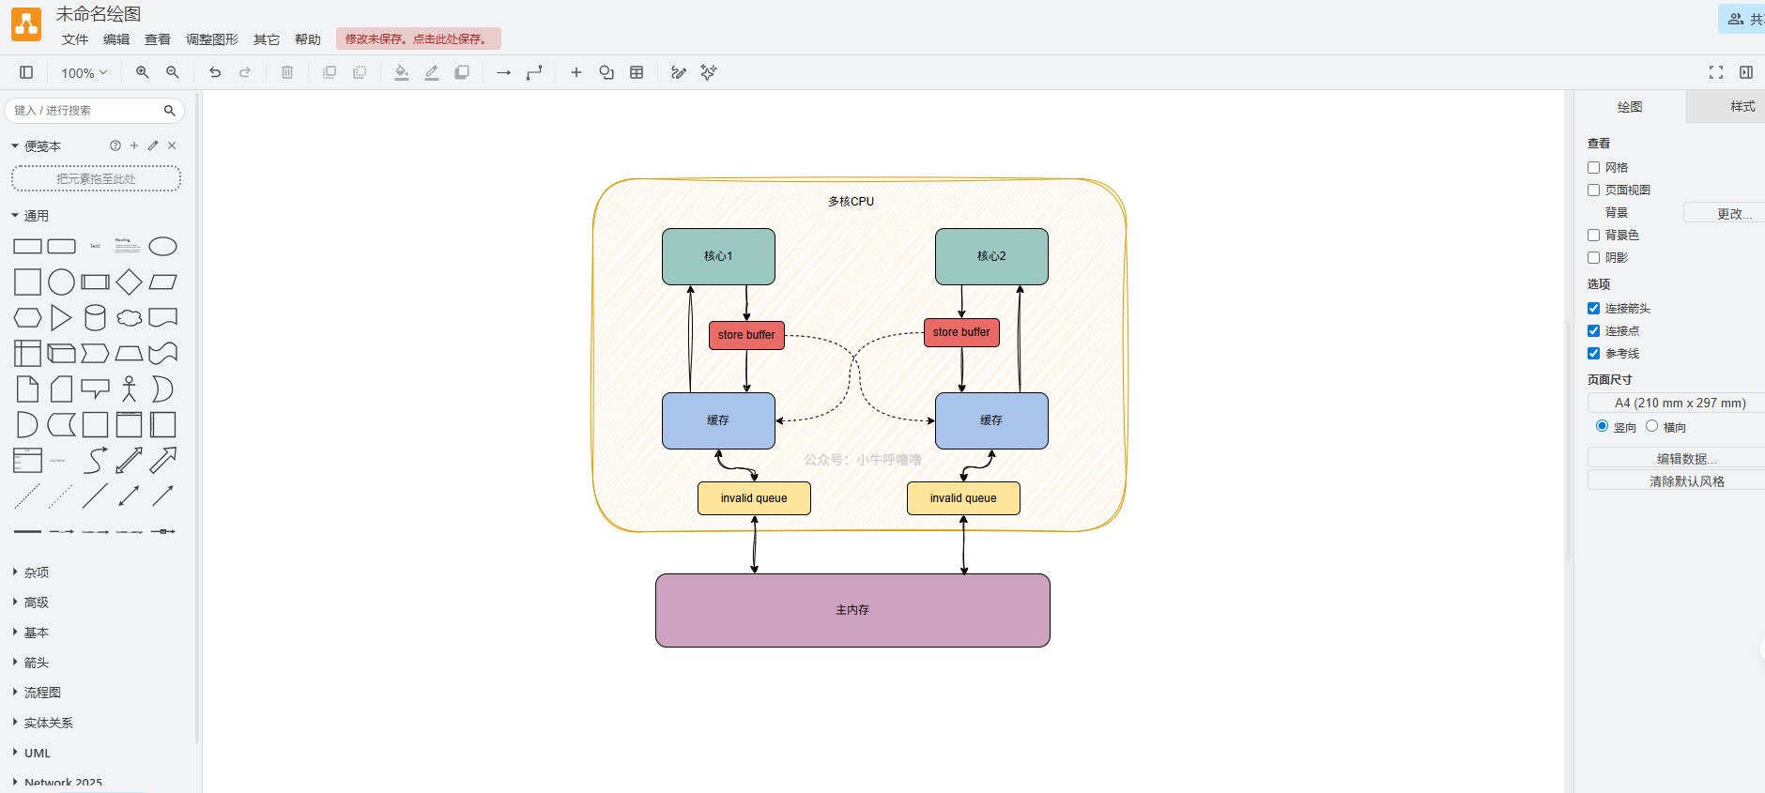Viewport: 1765px width, 793px height.
Task: Open the 文件 menu
Action: coord(75,39)
